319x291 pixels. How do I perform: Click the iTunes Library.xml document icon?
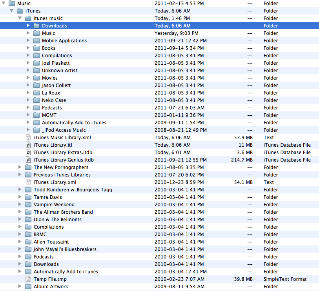click(28, 182)
